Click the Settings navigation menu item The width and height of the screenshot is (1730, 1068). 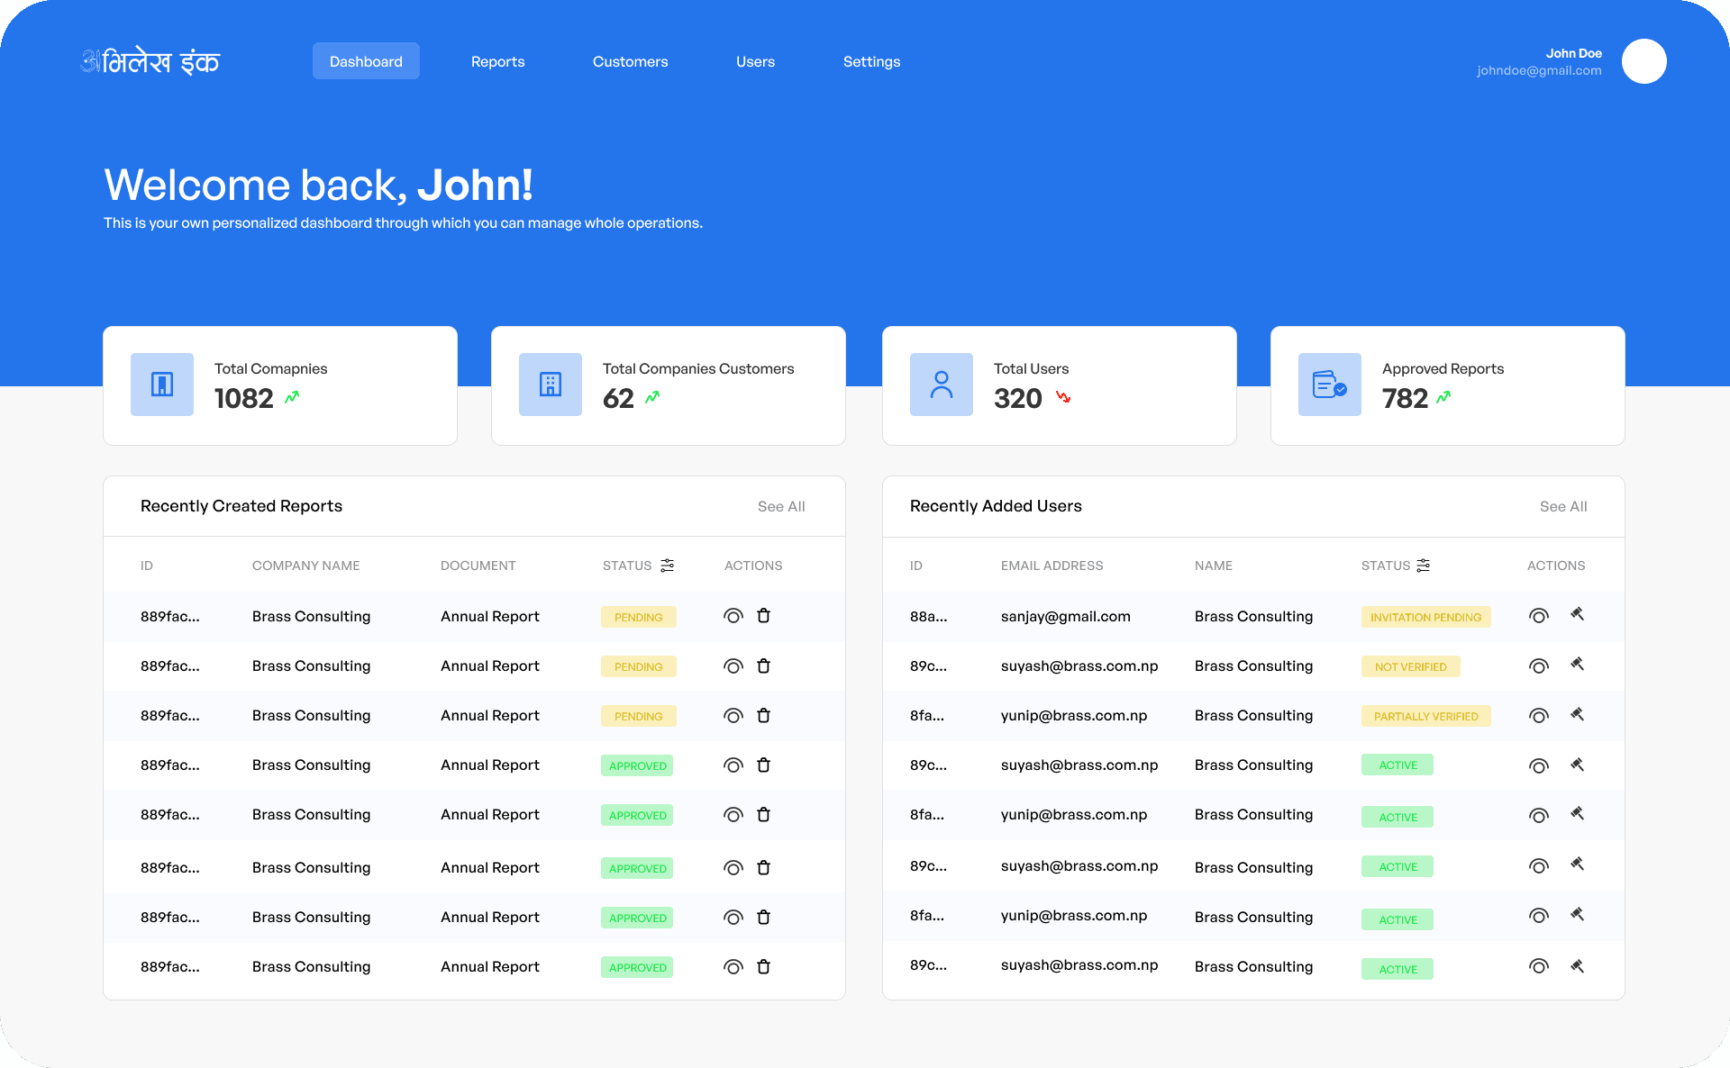(x=872, y=60)
